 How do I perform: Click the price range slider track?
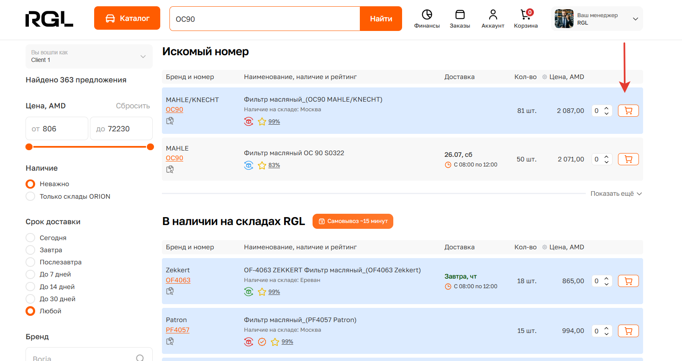pyautogui.click(x=90, y=147)
